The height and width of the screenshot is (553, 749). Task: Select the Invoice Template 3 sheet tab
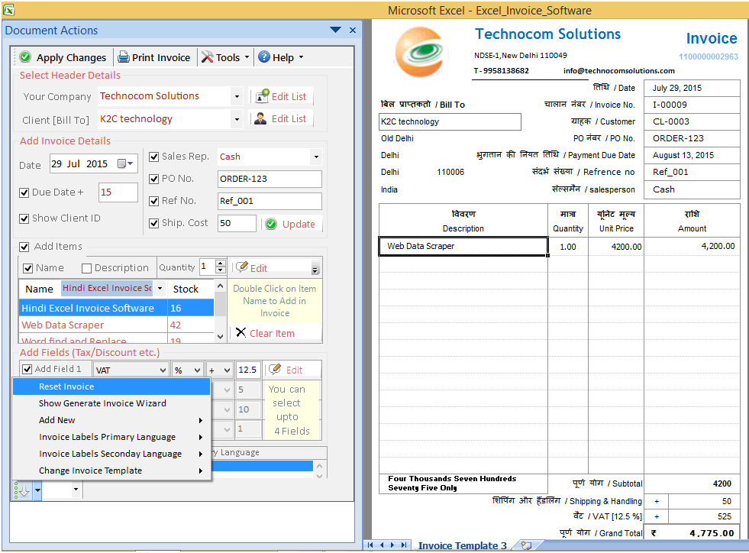(462, 545)
